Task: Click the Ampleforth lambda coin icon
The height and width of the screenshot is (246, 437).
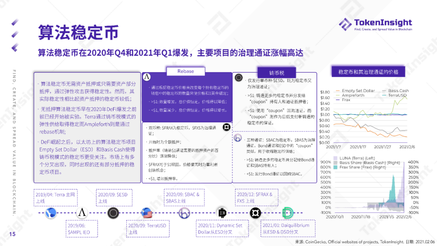Action: point(82,213)
